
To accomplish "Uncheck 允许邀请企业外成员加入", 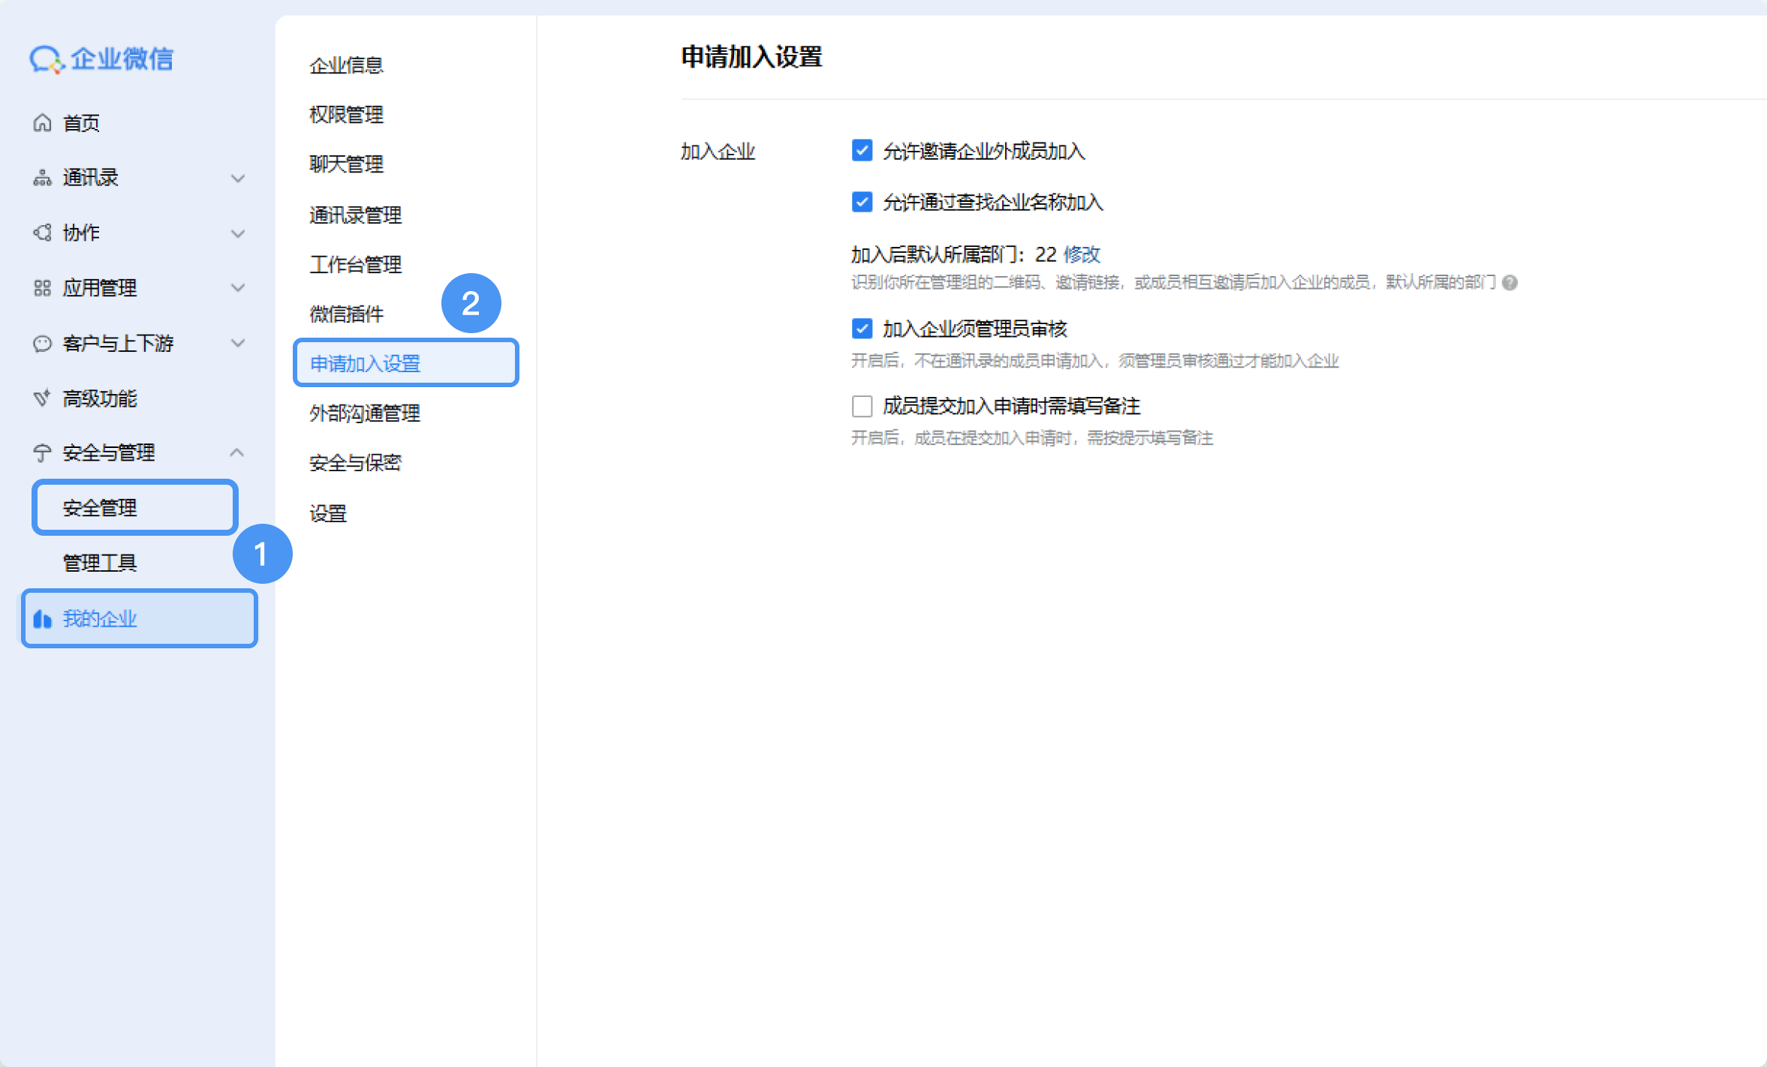I will [x=862, y=151].
